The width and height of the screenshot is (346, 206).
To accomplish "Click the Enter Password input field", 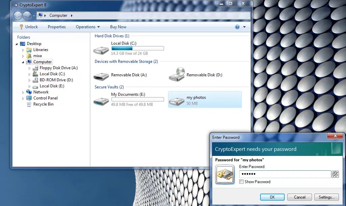I will (285, 174).
